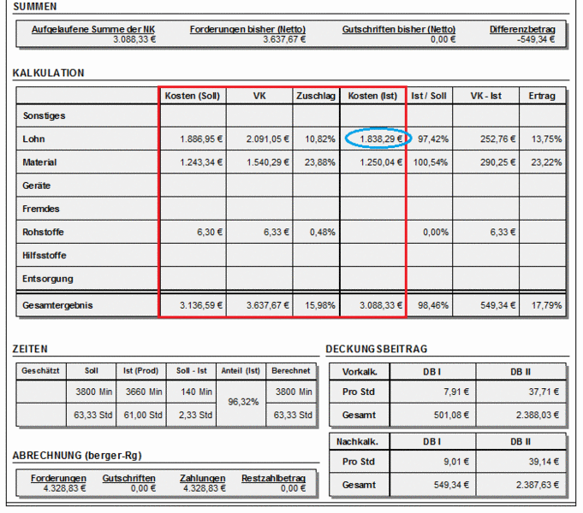Click the 'Zahlungen' heading in Abrechnung
This screenshot has width=583, height=513.
(202, 479)
